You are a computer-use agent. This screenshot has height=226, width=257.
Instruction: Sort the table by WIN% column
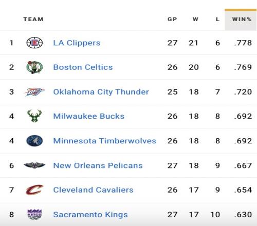tap(242, 19)
